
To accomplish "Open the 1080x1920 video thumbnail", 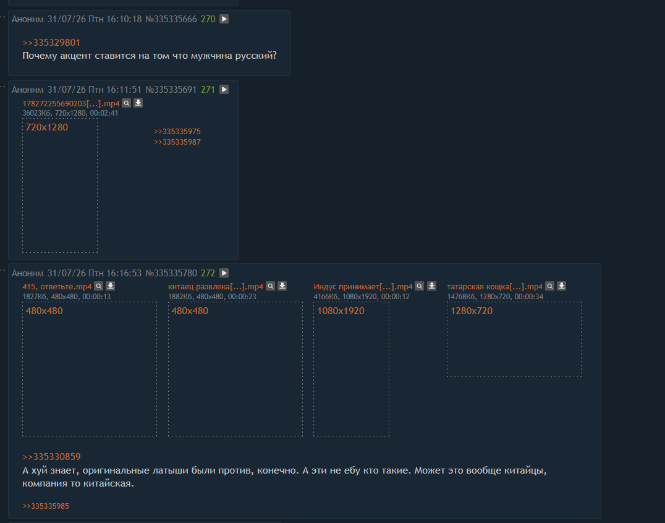I will (351, 369).
